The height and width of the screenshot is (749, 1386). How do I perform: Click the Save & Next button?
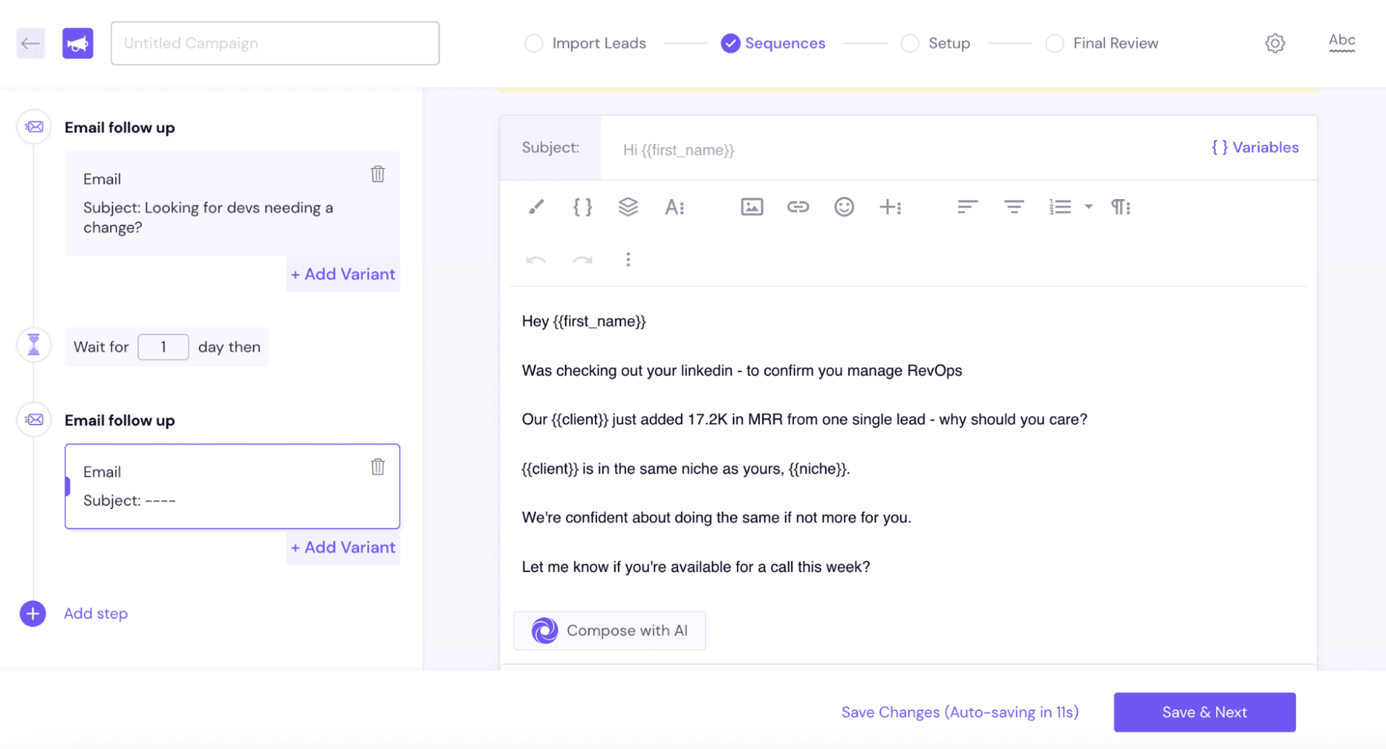pos(1204,712)
